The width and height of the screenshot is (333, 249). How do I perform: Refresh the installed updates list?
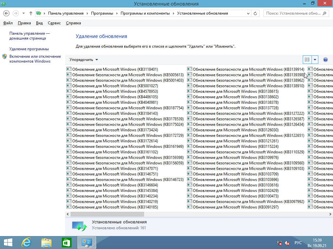click(255, 13)
